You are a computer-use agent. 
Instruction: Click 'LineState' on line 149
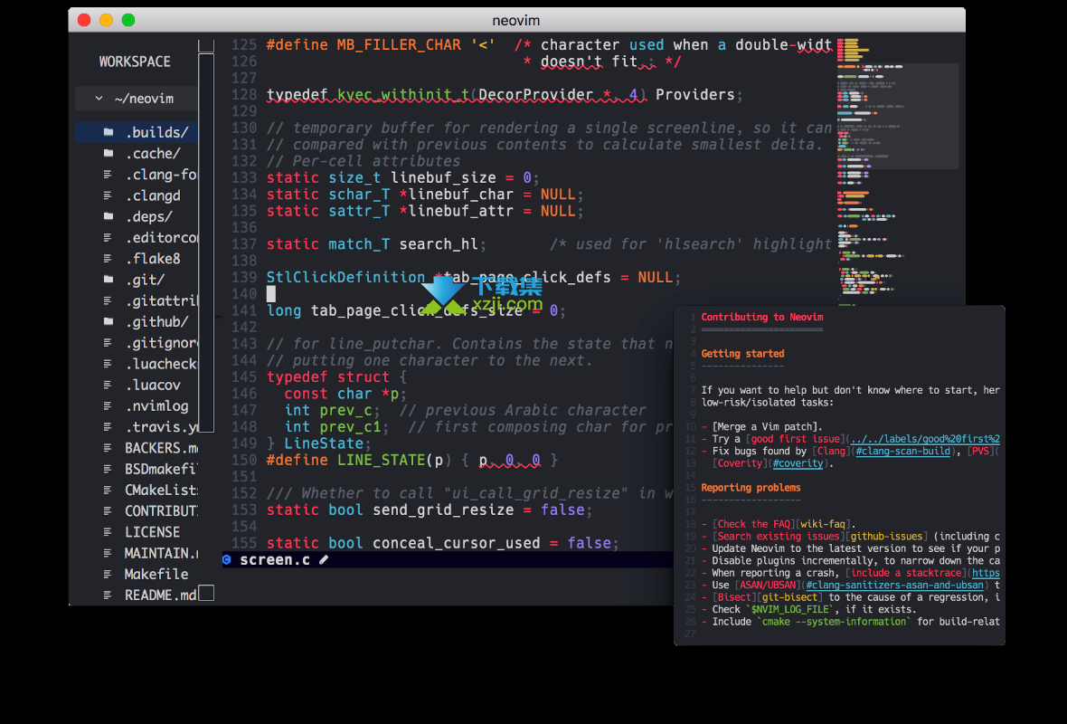pyautogui.click(x=324, y=443)
